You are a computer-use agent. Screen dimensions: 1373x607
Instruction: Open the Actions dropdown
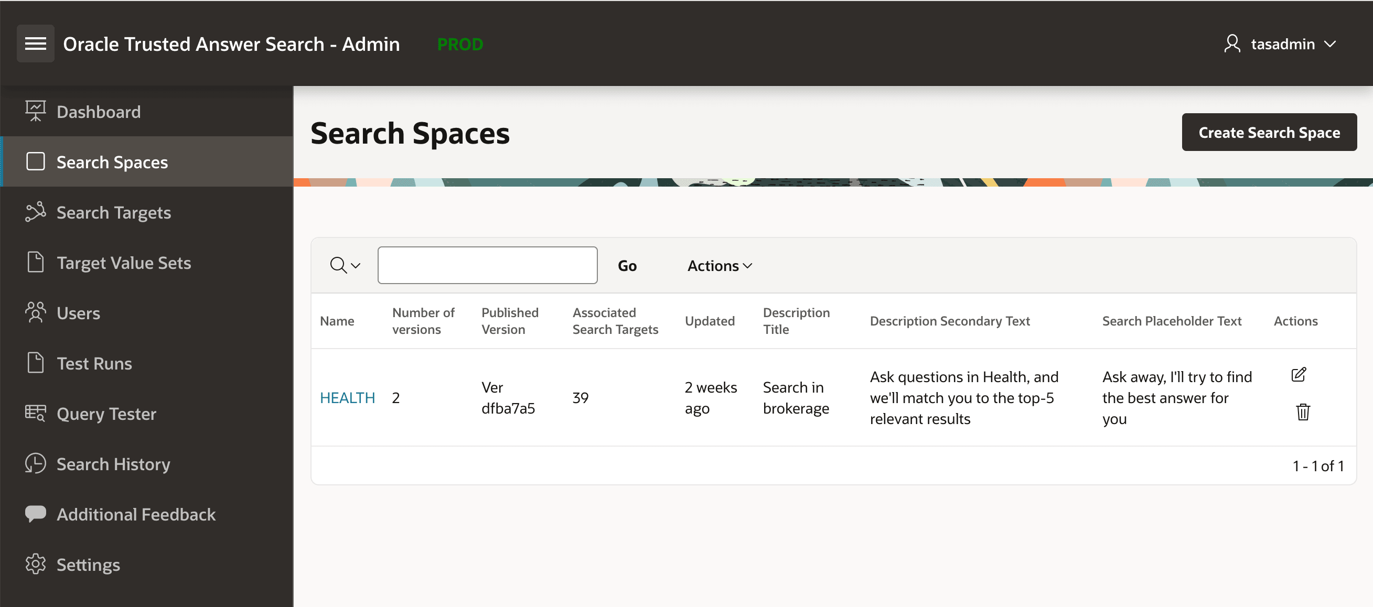coord(718,265)
